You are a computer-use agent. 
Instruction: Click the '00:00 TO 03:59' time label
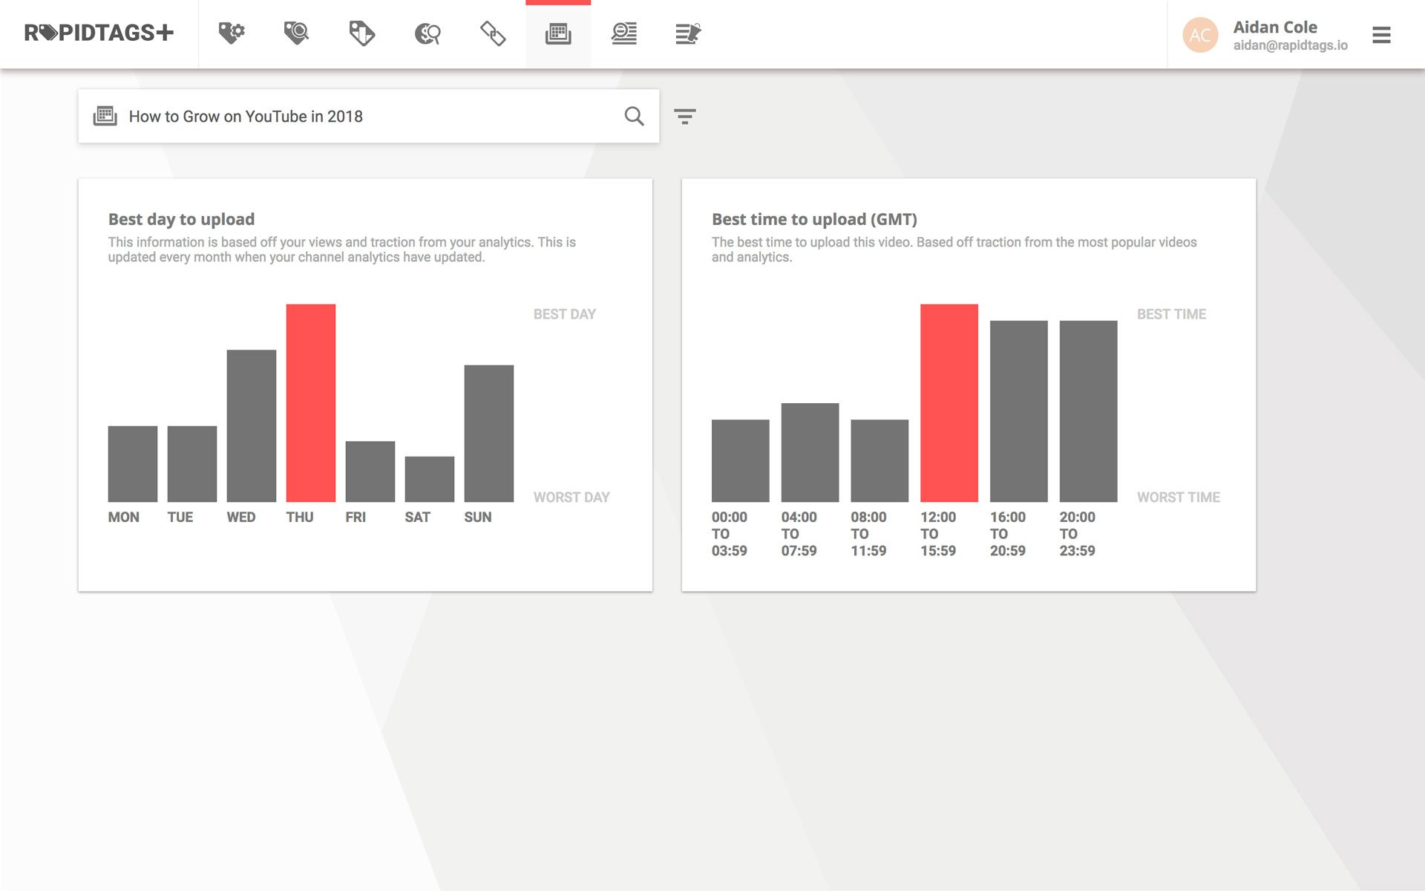(x=730, y=534)
